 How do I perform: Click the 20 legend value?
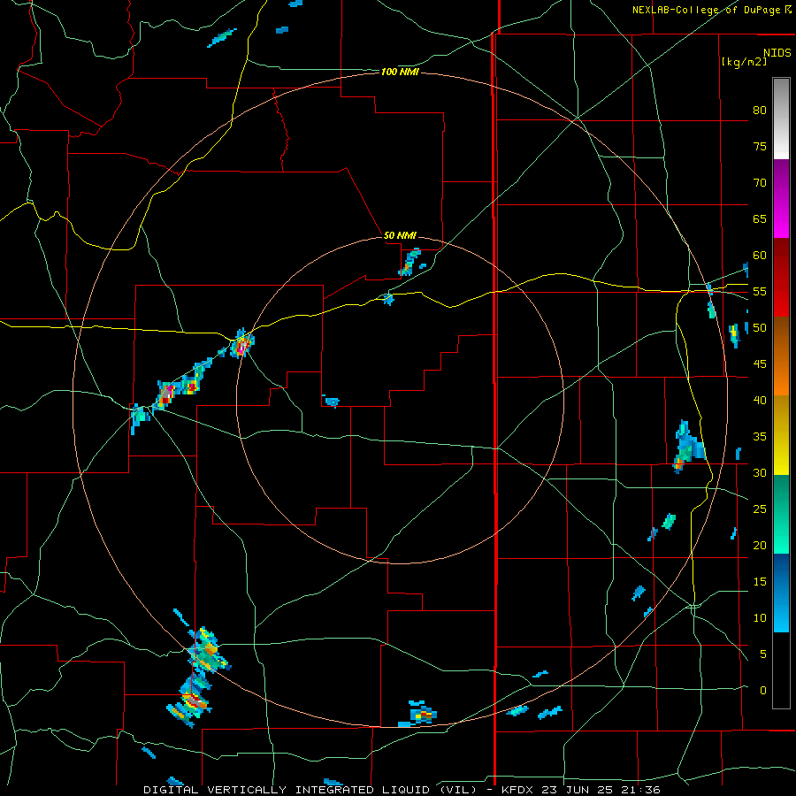[760, 546]
